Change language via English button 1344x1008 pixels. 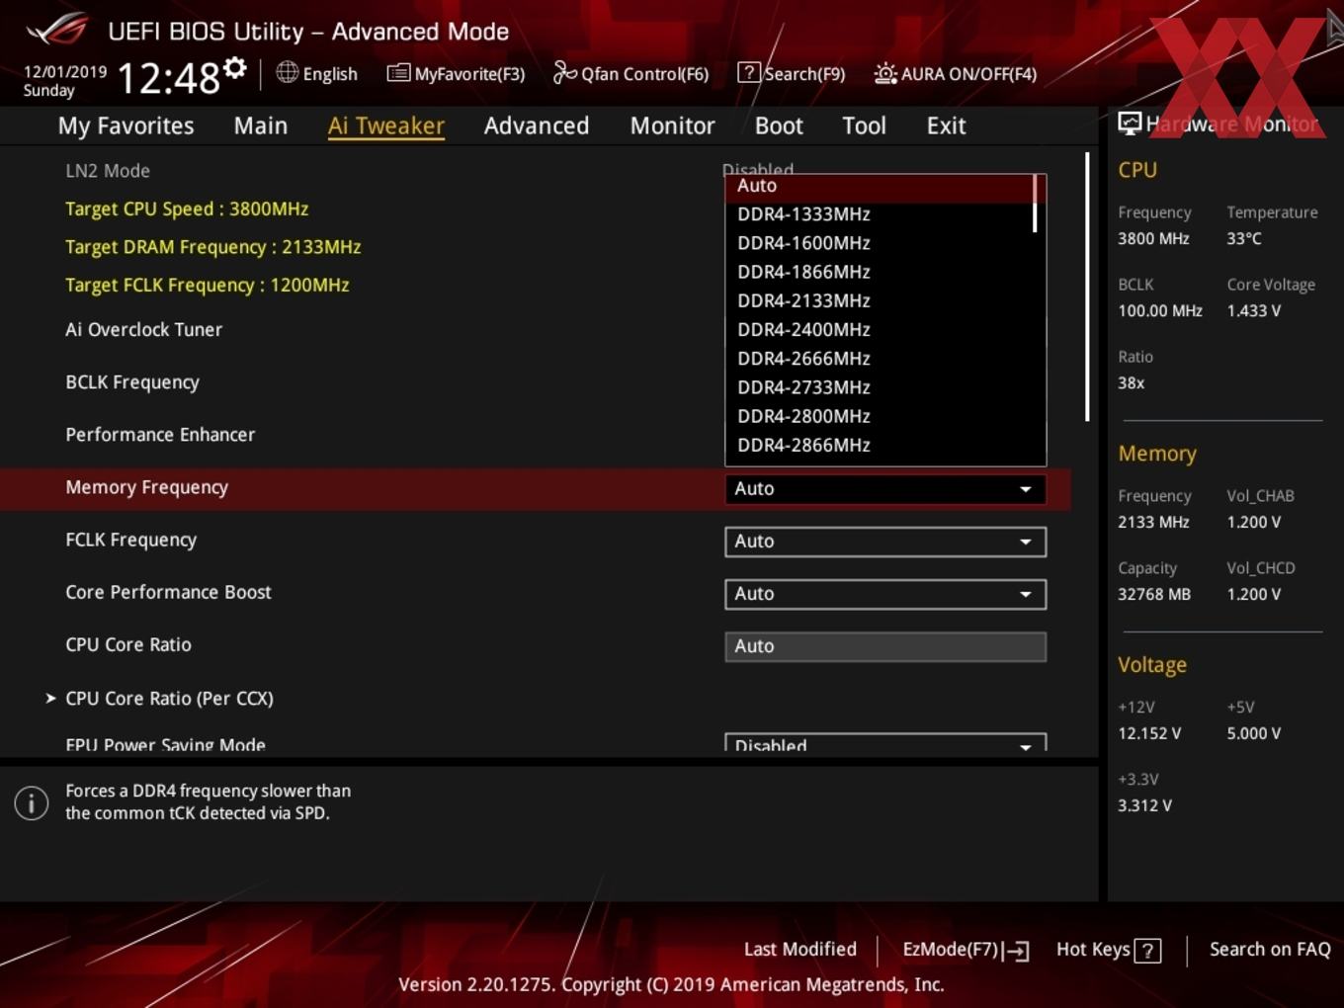(317, 73)
